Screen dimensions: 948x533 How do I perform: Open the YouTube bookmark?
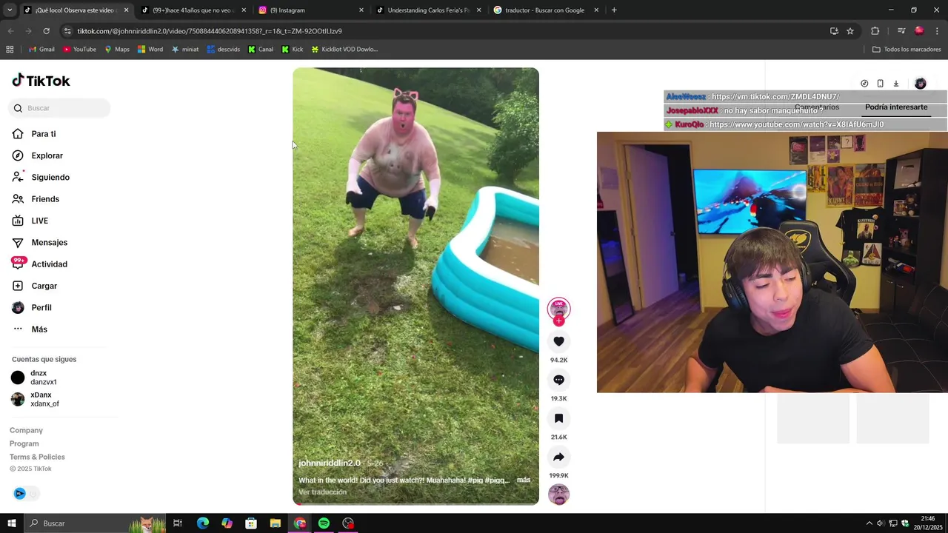point(79,50)
